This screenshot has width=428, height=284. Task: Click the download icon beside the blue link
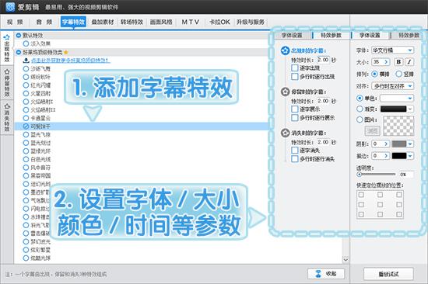click(x=26, y=61)
